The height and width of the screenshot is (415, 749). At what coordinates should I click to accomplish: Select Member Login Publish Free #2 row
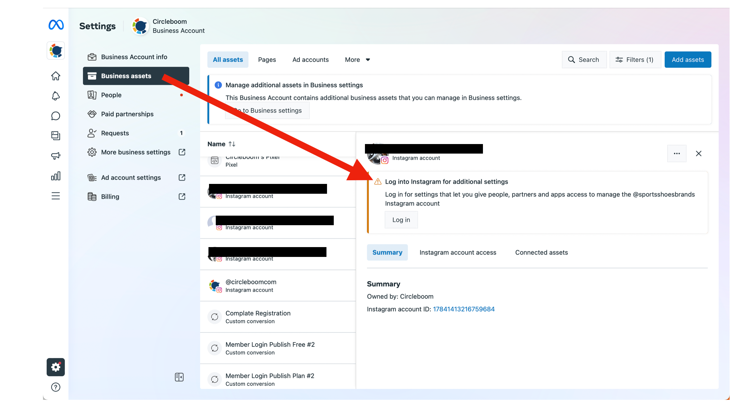[278, 348]
